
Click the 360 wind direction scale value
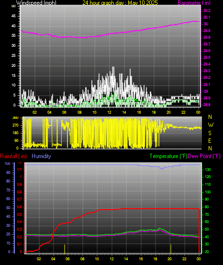(15, 118)
